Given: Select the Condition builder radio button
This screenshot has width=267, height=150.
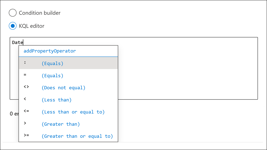Looking at the screenshot, I should coord(13,13).
